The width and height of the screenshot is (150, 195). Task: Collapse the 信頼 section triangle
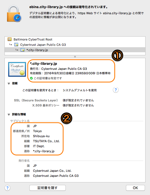(x=9, y=84)
